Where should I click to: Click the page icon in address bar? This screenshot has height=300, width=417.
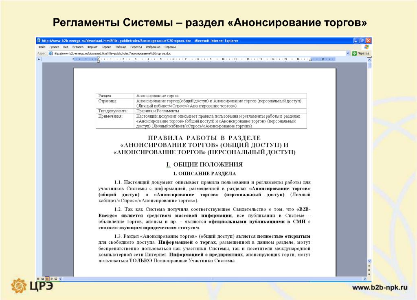(50, 53)
